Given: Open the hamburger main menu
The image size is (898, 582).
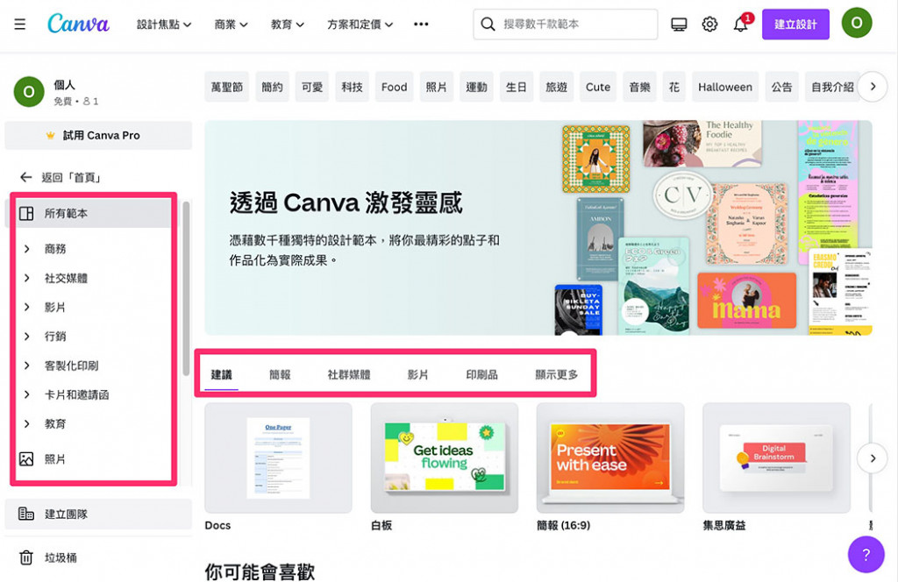Looking at the screenshot, I should pyautogui.click(x=20, y=24).
